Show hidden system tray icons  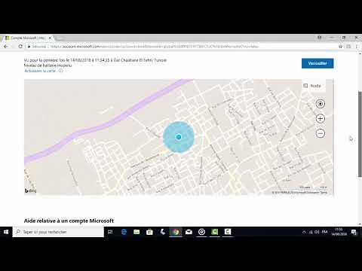(304, 232)
